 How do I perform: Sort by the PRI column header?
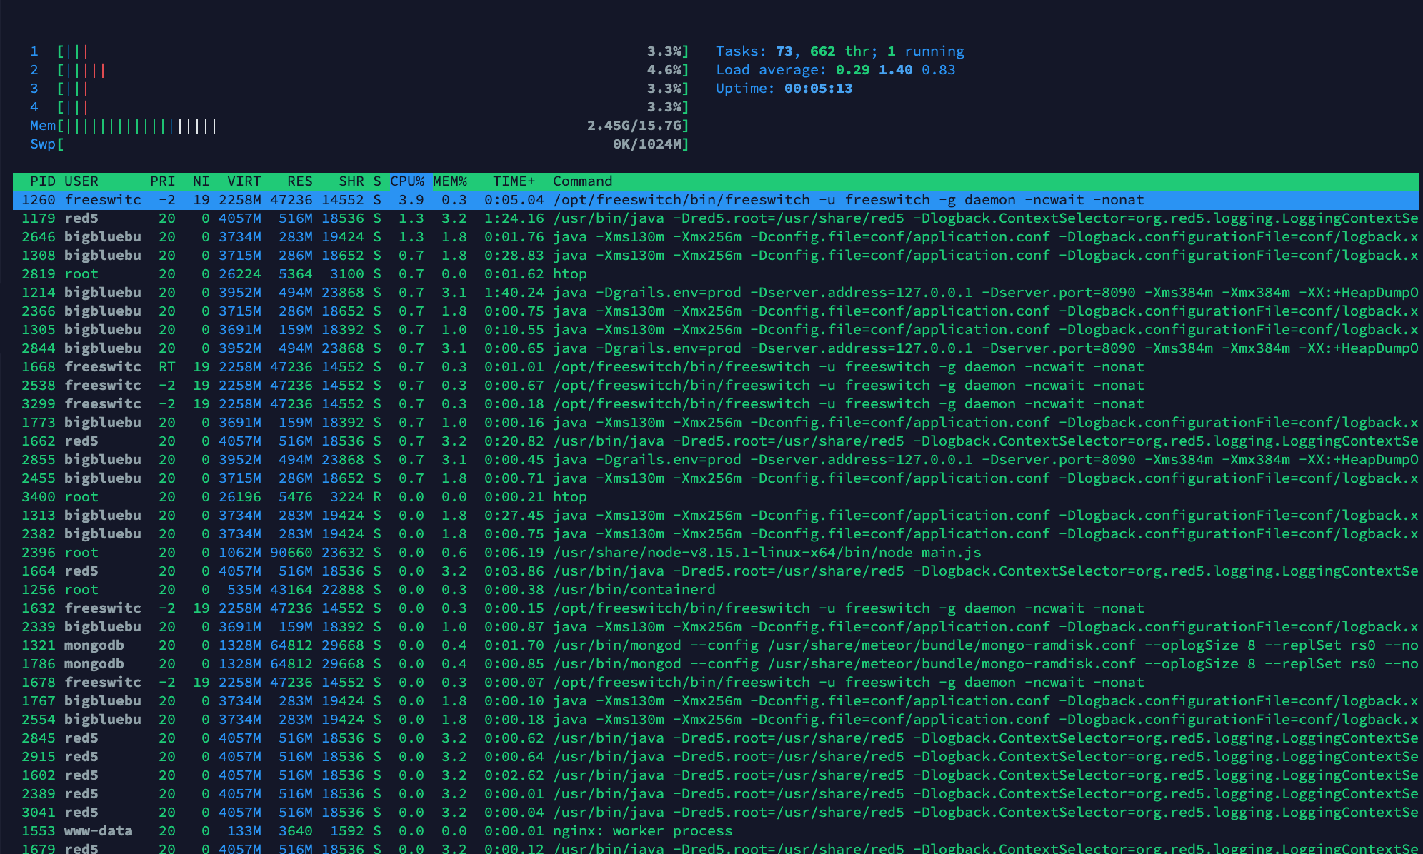162,181
